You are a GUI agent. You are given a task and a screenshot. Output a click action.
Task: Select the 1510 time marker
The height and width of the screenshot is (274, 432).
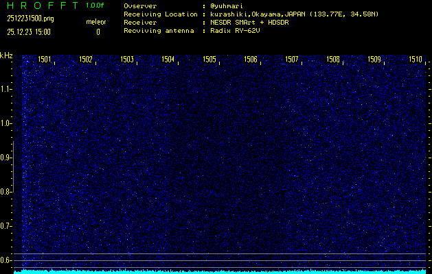click(x=416, y=60)
